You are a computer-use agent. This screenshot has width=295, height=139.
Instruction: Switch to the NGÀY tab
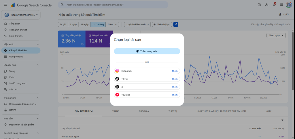(x=268, y=111)
